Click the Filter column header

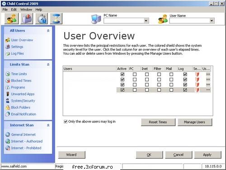click(x=159, y=69)
